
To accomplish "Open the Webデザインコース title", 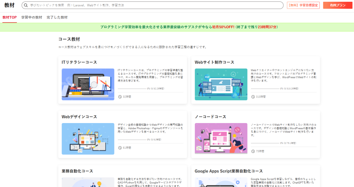I will (x=79, y=117).
